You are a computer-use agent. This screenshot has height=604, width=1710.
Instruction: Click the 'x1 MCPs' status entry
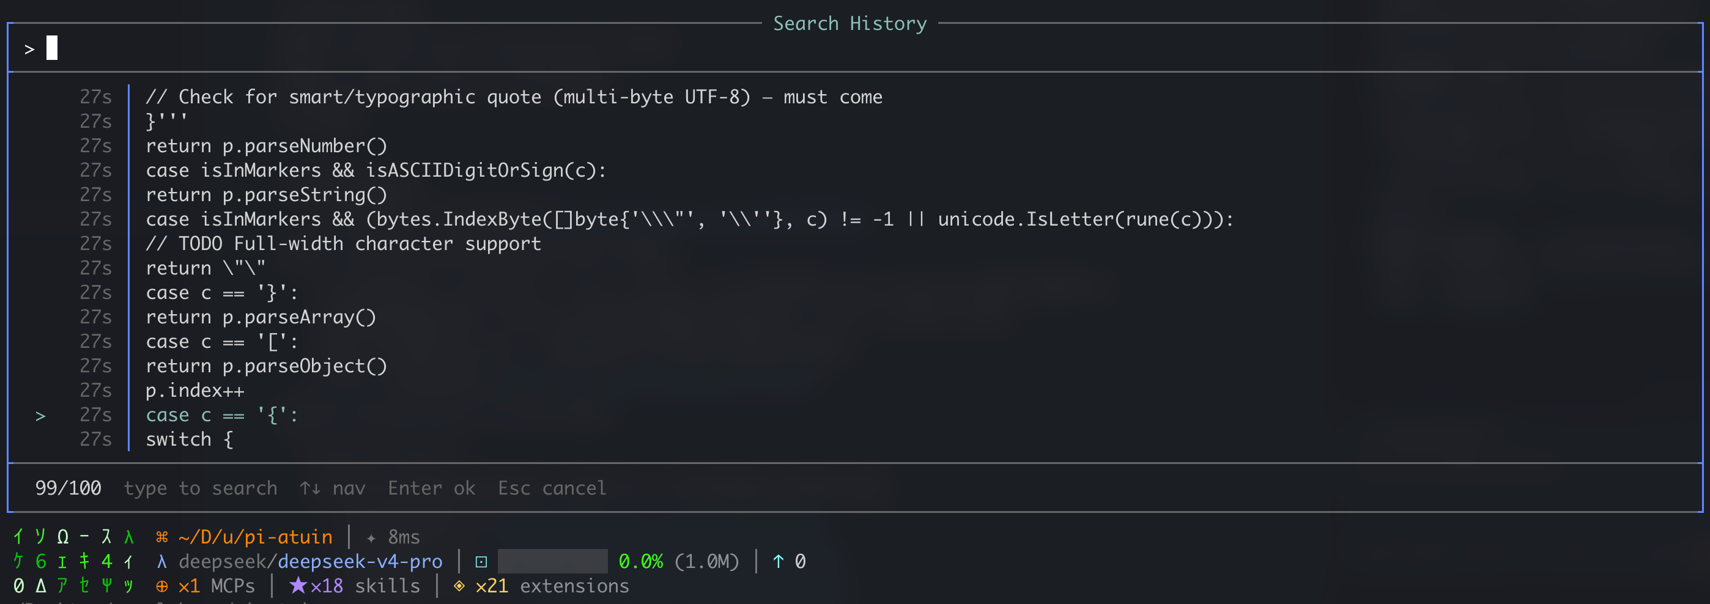coord(217,586)
